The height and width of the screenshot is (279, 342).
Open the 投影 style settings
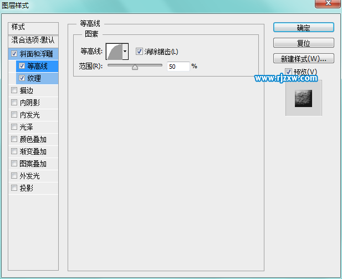33,188
